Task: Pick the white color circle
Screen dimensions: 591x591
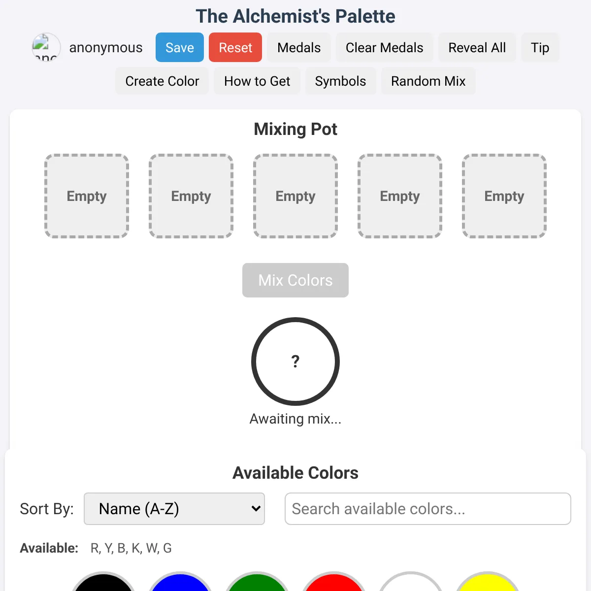Action: click(x=411, y=582)
